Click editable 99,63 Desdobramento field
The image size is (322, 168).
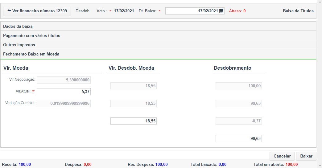click(x=239, y=139)
